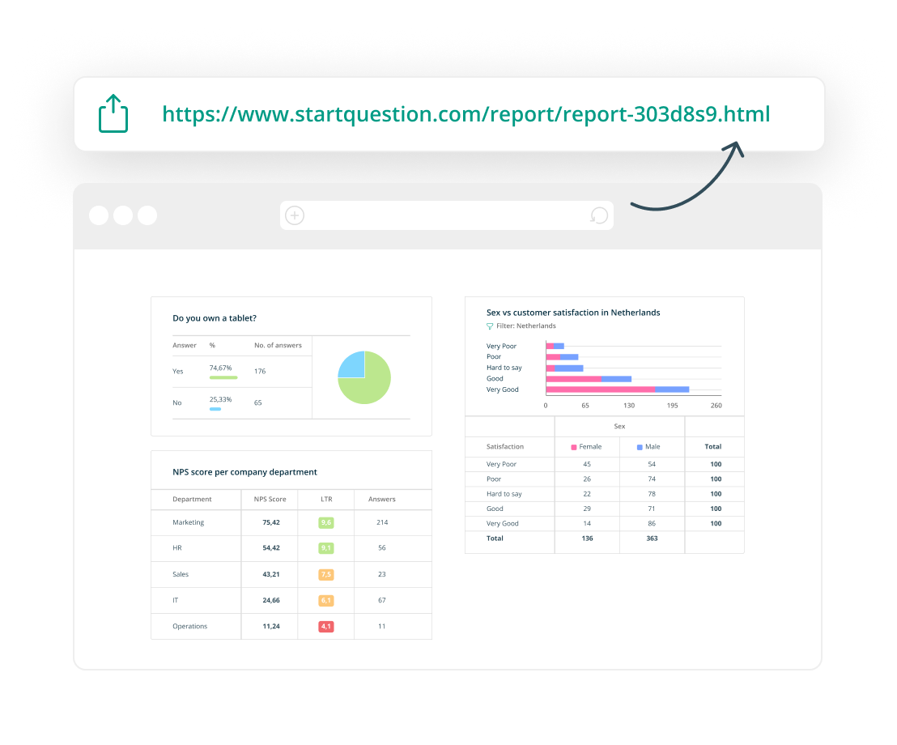The image size is (897, 745).
Task: Click 'NPS score per company department' heading
Action: click(x=244, y=472)
